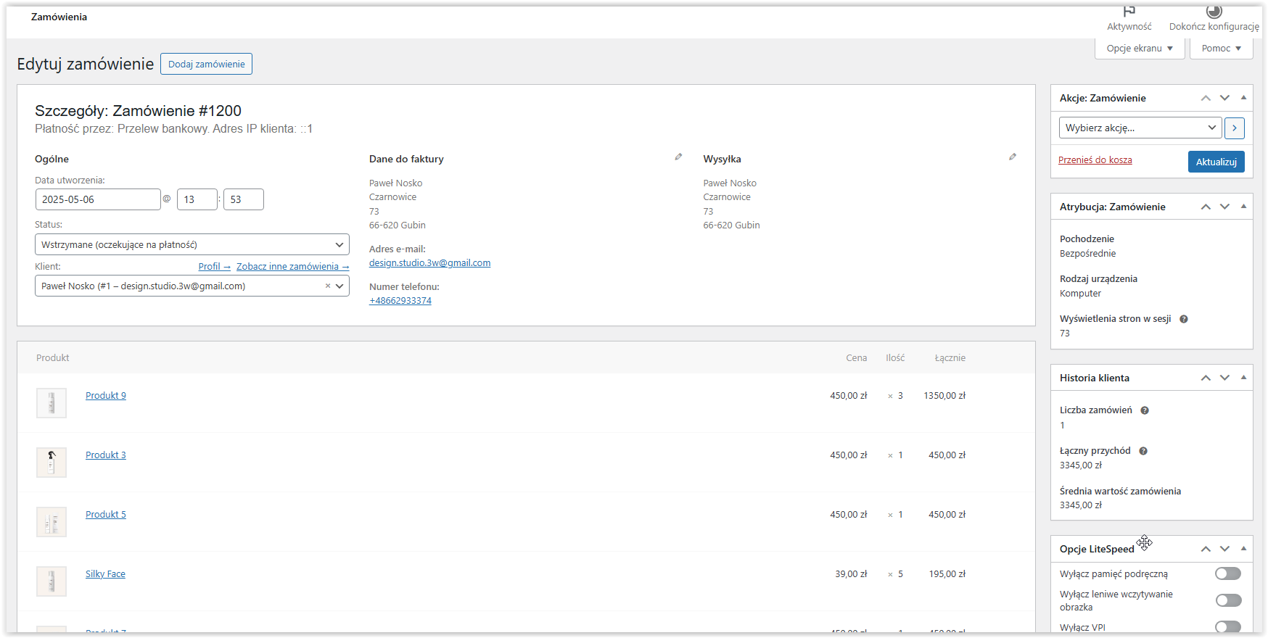Toggle Wyłącz pamięć podręczną switch
The image size is (1268, 638).
pyautogui.click(x=1227, y=573)
